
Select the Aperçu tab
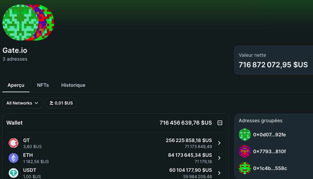click(x=16, y=85)
